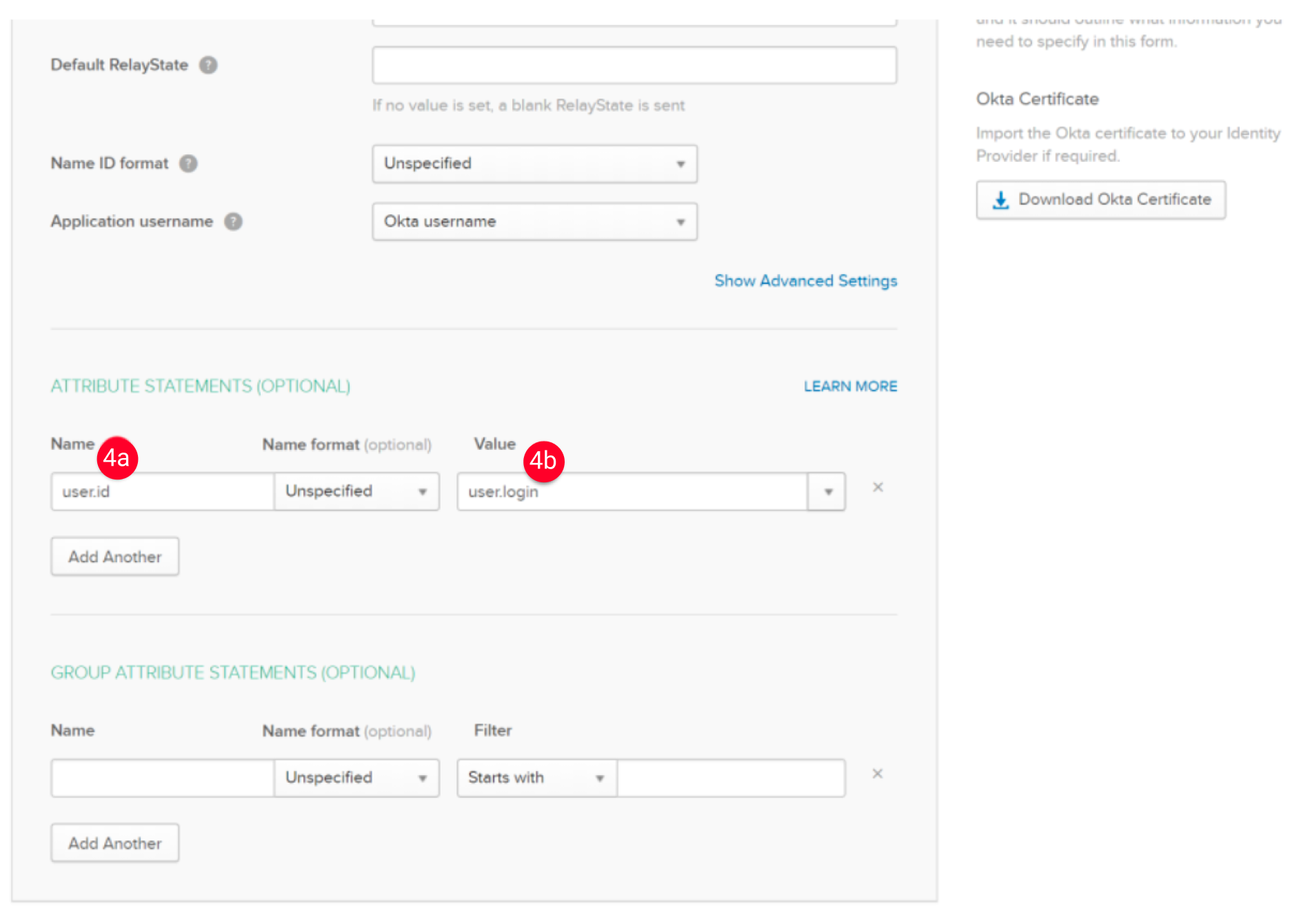This screenshot has width=1301, height=917.
Task: Click Show Advanced Settings
Action: (805, 280)
